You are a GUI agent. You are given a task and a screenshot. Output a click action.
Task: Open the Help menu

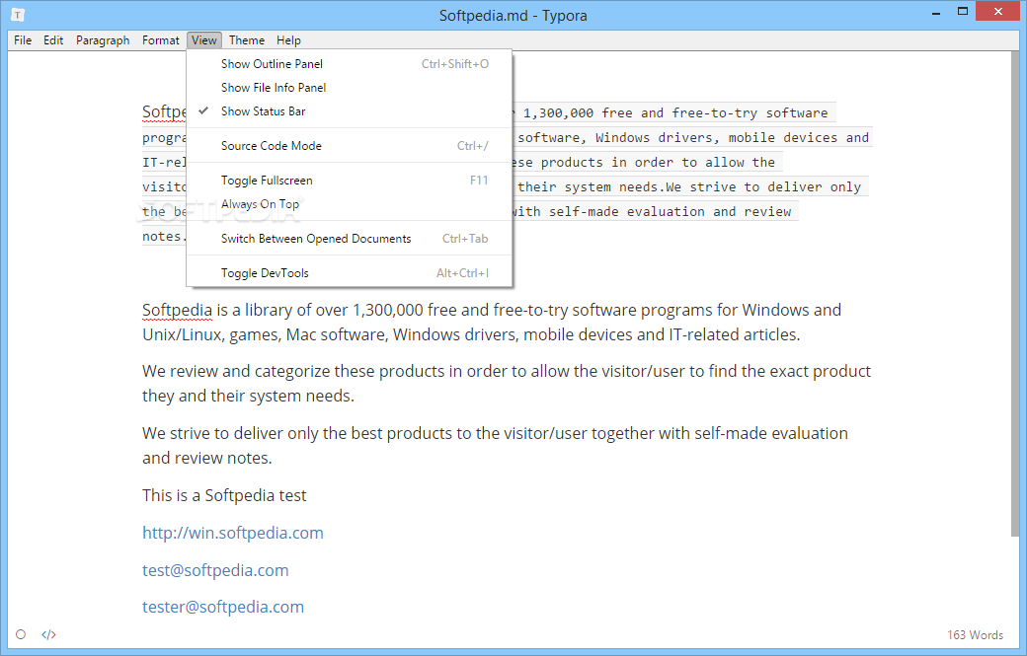tap(288, 39)
